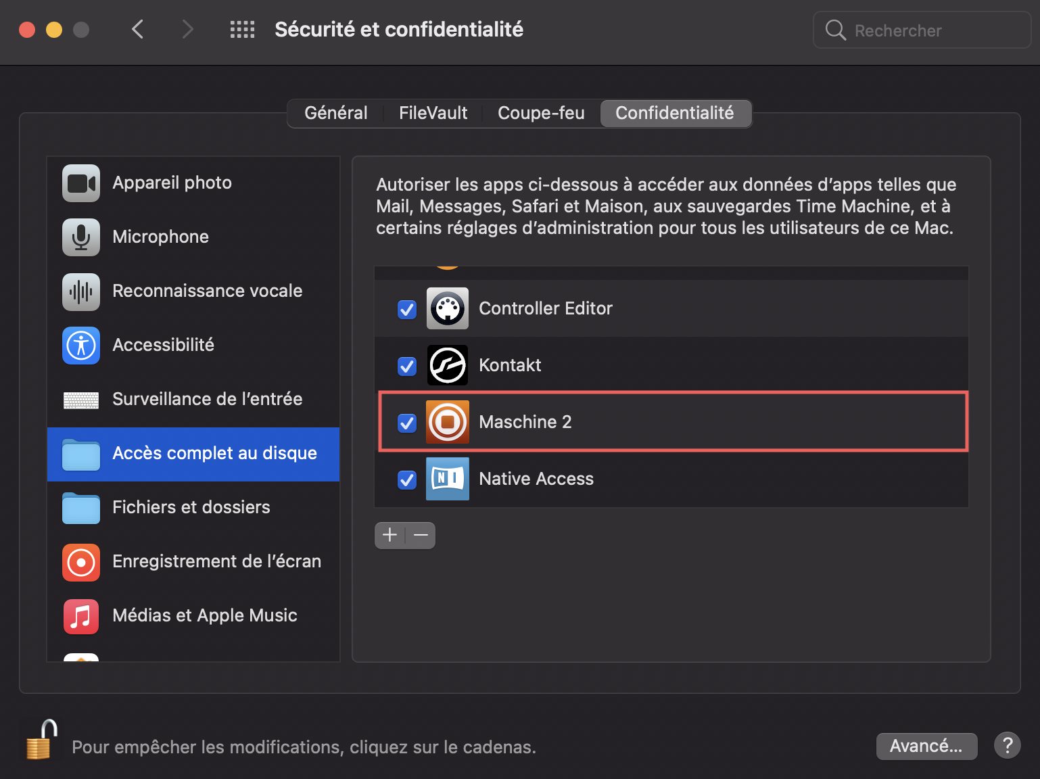Click the Maschine 2 app icon
Image resolution: width=1040 pixels, height=779 pixels.
(448, 422)
